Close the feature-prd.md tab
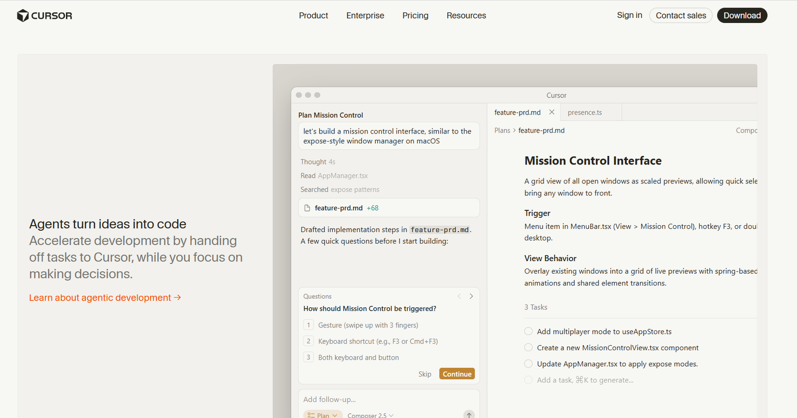Viewport: 797px width, 418px height. tap(552, 112)
